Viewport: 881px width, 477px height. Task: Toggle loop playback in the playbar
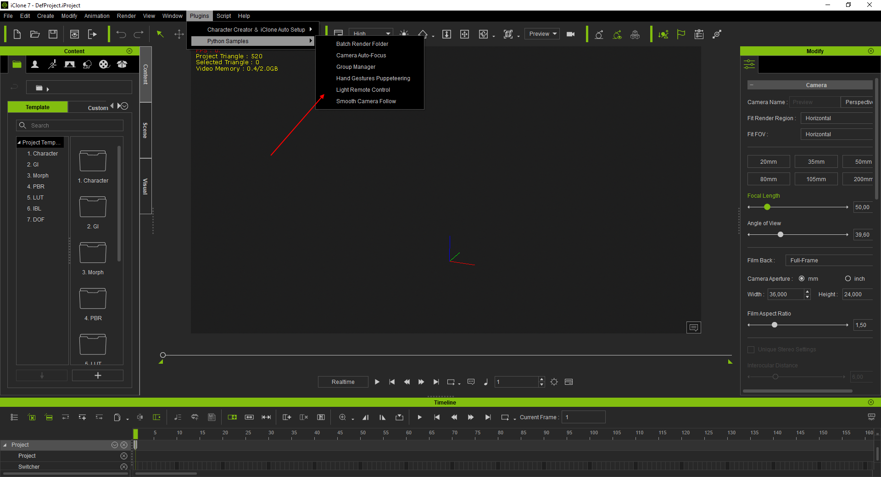pos(451,382)
